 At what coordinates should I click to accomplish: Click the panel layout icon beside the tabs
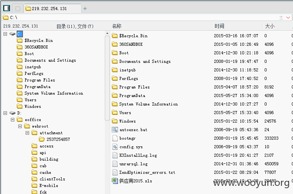click(7, 8)
